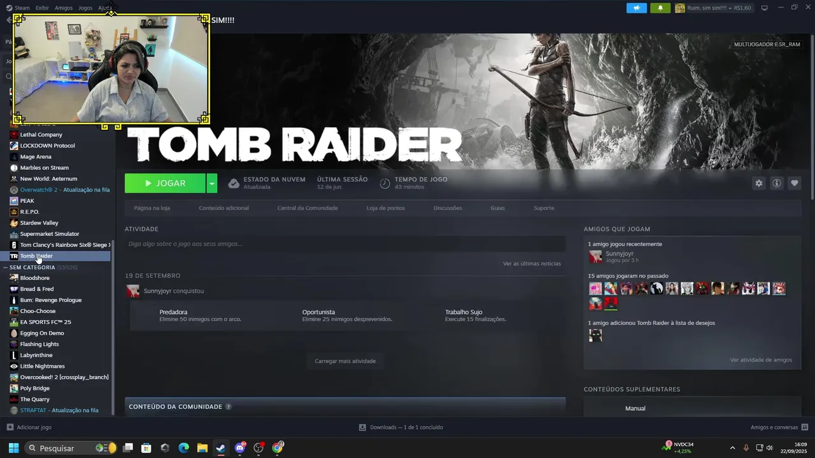The width and height of the screenshot is (815, 458).
Task: Click Adicionar jogo plus icon
Action: coord(10,427)
